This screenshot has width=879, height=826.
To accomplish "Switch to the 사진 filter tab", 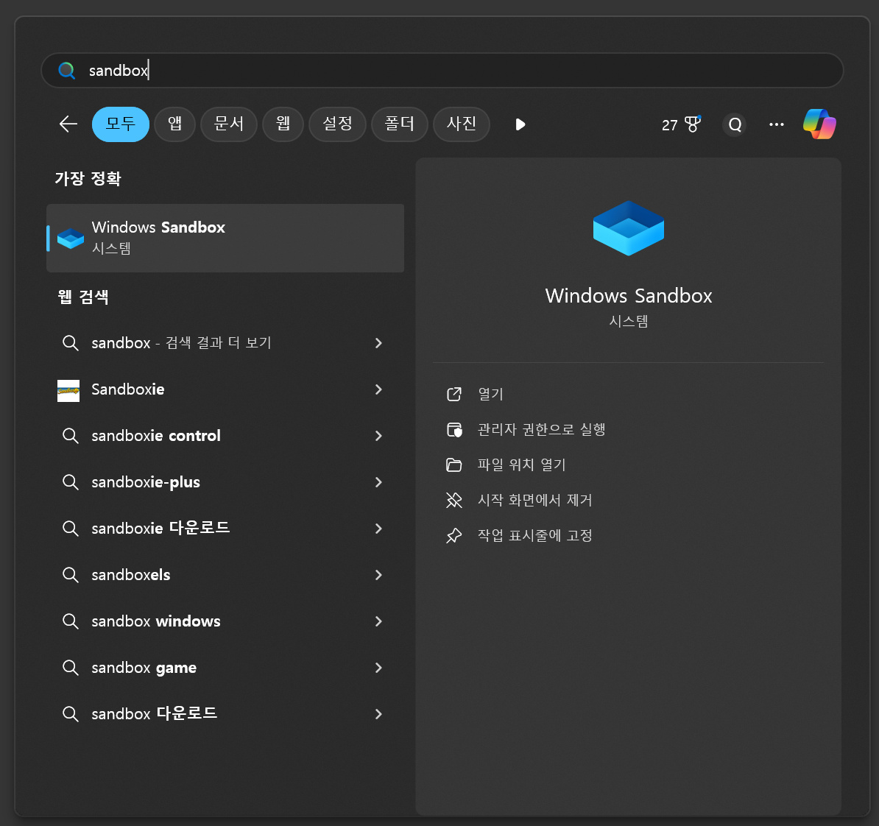I will click(462, 124).
